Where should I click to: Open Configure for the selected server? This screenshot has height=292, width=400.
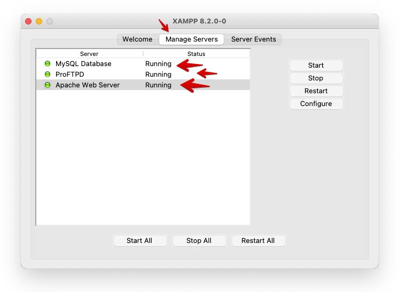click(316, 103)
